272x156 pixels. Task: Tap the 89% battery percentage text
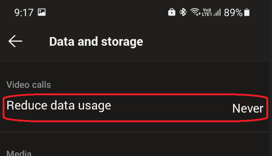pyautogui.click(x=233, y=12)
